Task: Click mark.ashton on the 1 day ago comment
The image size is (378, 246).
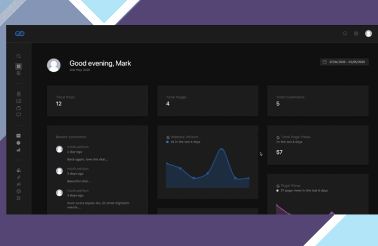Action: coord(78,147)
